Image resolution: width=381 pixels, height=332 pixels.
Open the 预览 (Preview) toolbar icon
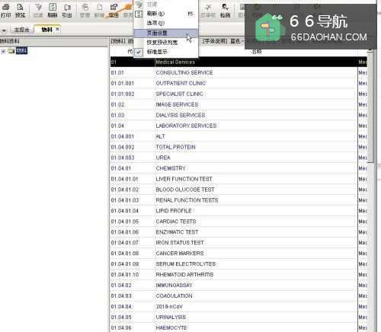[21, 11]
